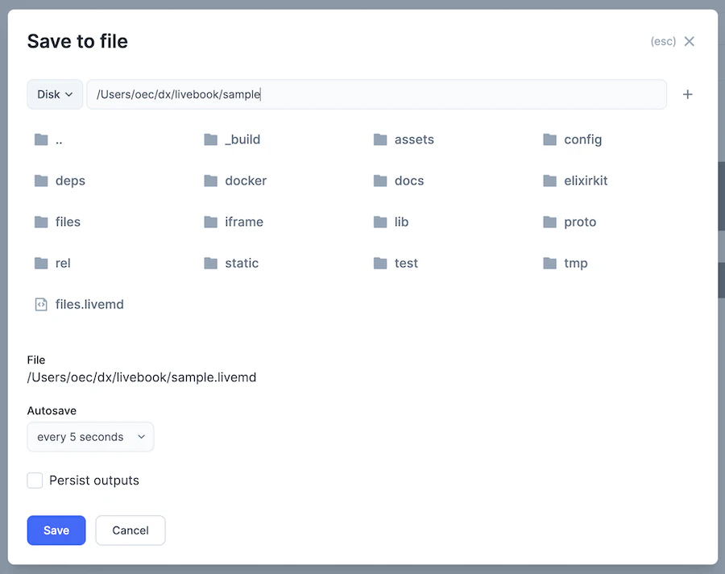Open the tmp folder
Screen dimensions: 725x574
pyautogui.click(x=565, y=263)
